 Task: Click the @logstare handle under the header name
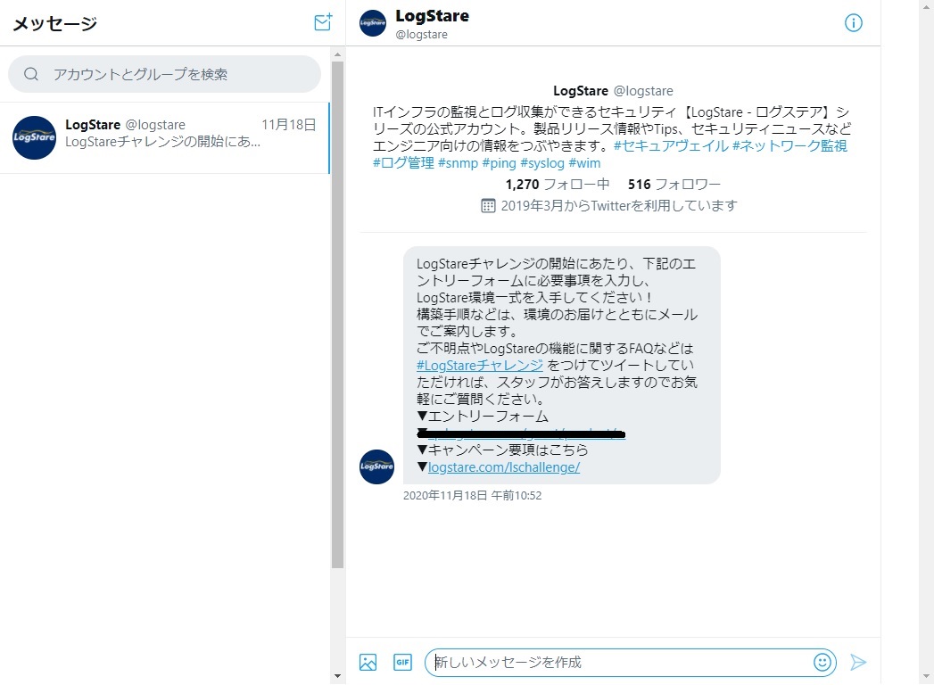click(x=422, y=35)
